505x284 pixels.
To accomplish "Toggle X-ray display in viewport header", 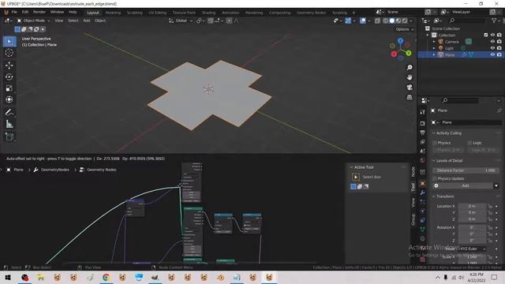I will (x=377, y=21).
